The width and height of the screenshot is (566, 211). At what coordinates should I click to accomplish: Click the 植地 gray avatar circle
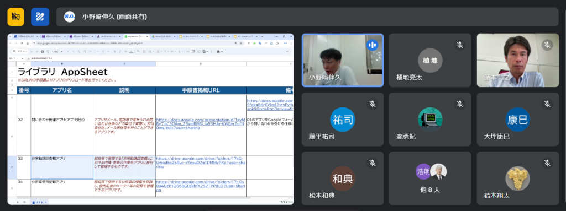click(430, 61)
